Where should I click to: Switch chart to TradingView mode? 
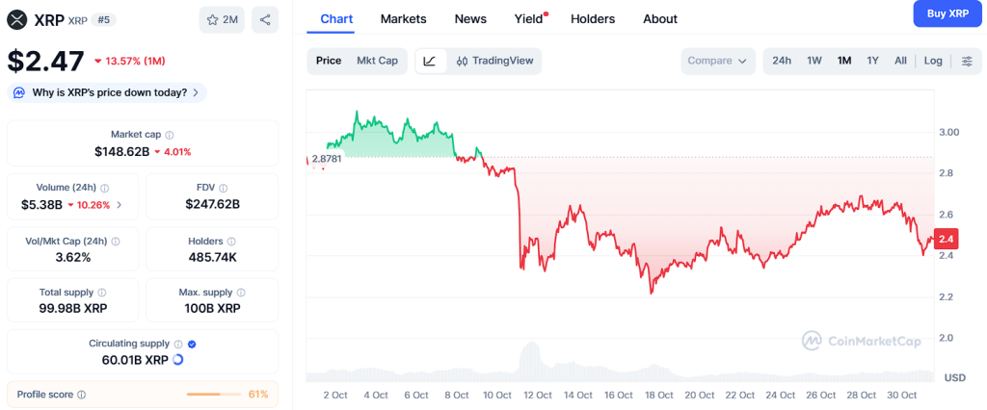[494, 61]
